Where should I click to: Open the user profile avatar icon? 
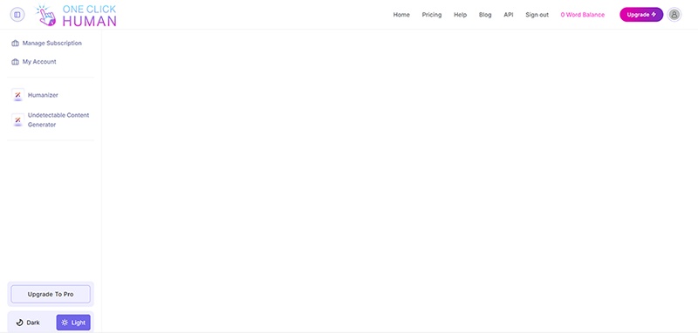pyautogui.click(x=674, y=15)
